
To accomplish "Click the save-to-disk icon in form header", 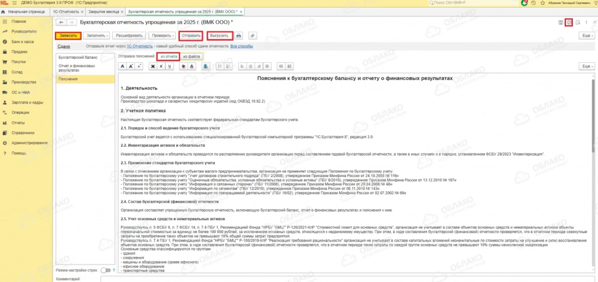I will tap(561, 23).
